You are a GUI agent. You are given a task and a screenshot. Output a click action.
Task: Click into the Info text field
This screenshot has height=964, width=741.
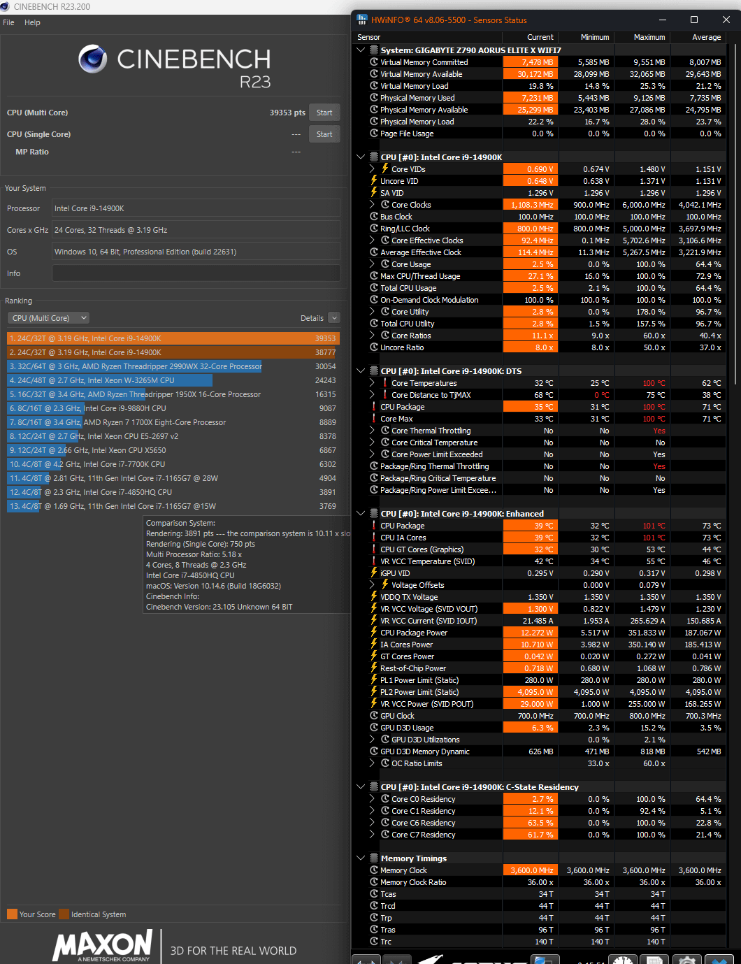tap(196, 273)
